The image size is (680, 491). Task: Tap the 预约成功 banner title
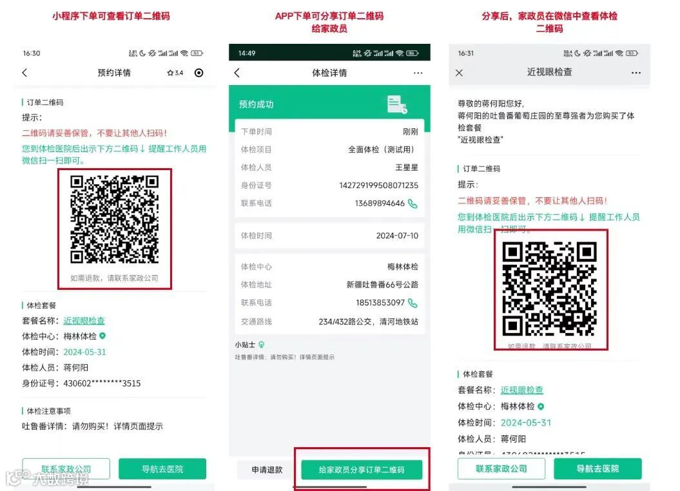257,104
